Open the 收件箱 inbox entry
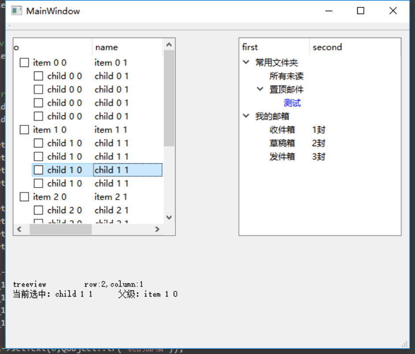This screenshot has height=354, width=415. point(282,130)
